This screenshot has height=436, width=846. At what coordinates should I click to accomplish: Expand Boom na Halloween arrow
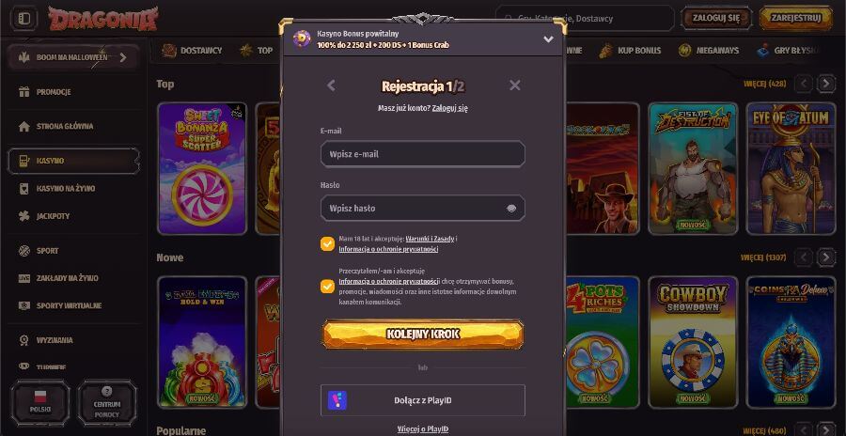pos(123,57)
